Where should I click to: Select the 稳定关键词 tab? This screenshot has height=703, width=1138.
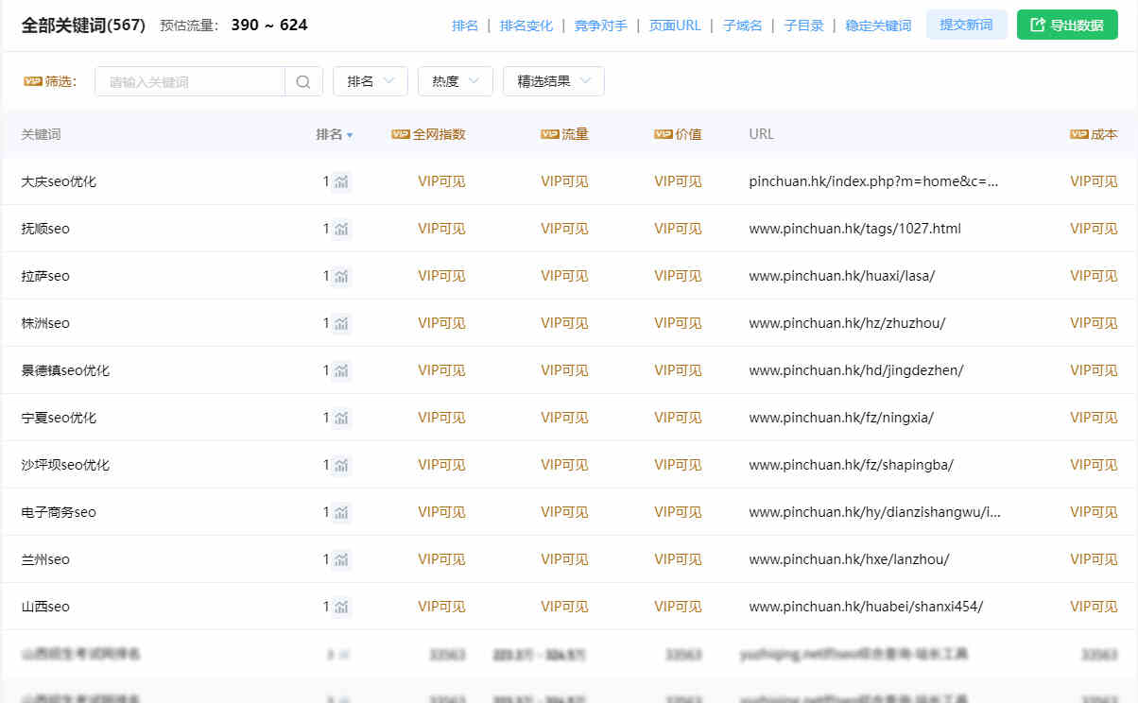(x=878, y=26)
